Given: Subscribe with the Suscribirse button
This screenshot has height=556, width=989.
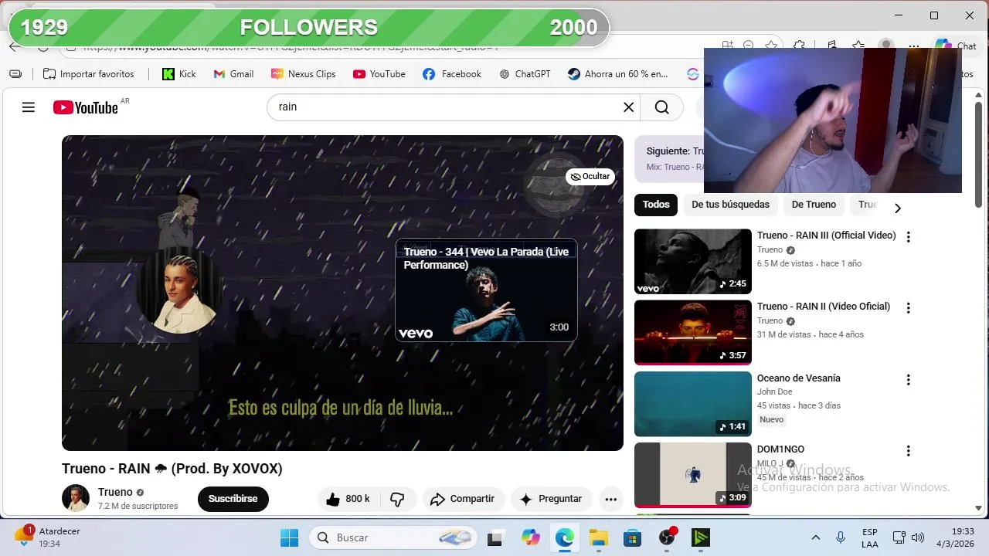Looking at the screenshot, I should [x=233, y=499].
